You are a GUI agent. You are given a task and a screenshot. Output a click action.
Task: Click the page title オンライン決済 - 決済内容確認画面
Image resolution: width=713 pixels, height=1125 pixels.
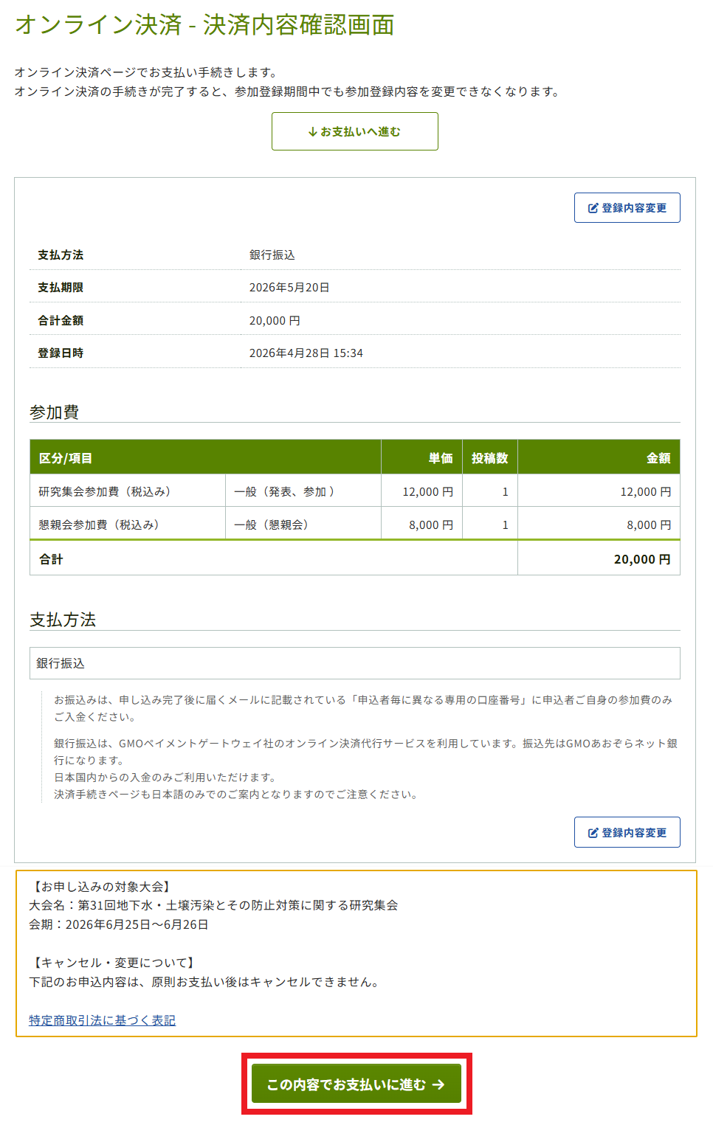(204, 24)
